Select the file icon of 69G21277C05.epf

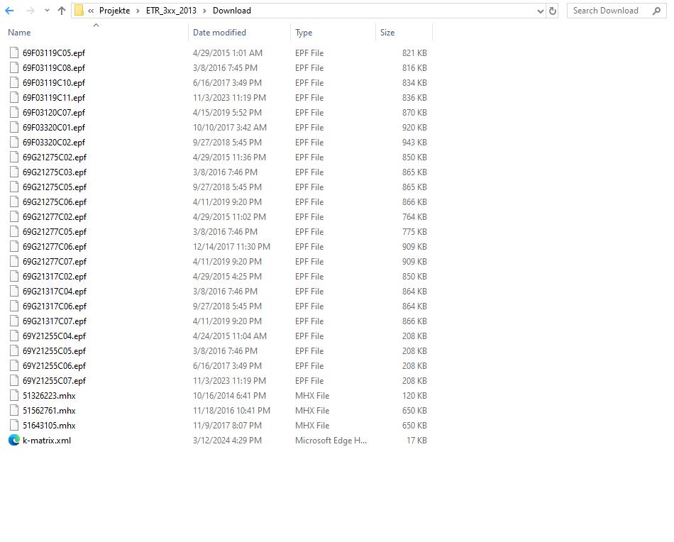click(14, 232)
